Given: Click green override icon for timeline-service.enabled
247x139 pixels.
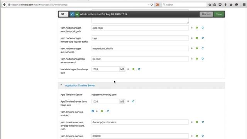Looking at the screenshot, I should [102, 111].
